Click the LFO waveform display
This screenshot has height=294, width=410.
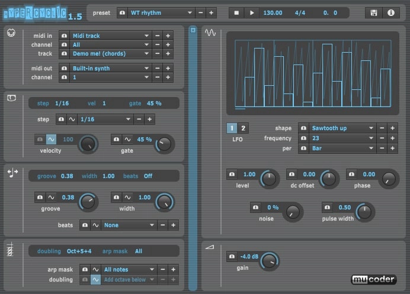click(313, 73)
